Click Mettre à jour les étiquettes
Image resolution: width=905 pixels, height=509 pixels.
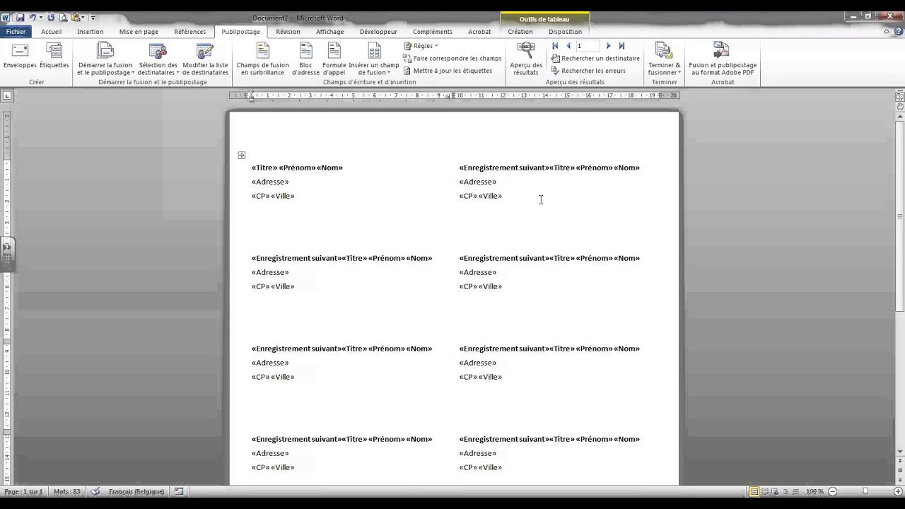click(x=448, y=71)
